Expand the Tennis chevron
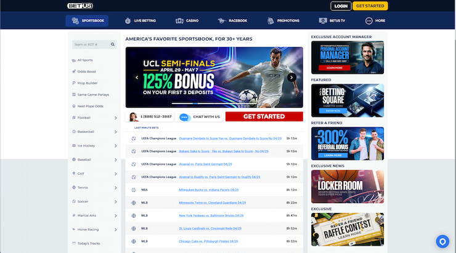The height and width of the screenshot is (253, 456). [115, 188]
